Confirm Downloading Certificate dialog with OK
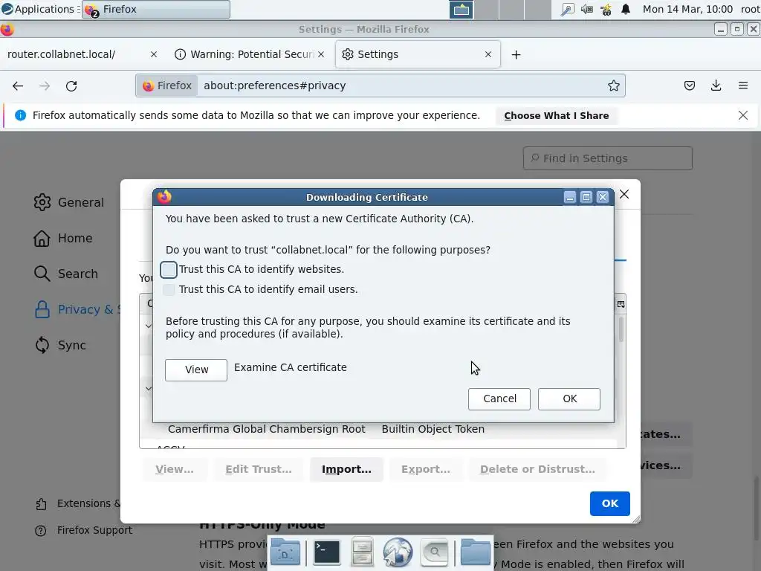The image size is (761, 571). [x=569, y=399]
